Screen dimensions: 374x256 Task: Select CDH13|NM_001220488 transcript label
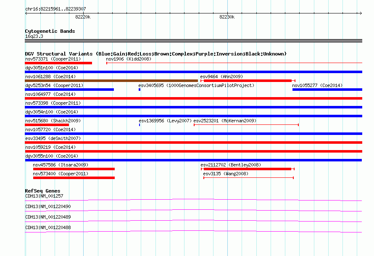click(48, 227)
